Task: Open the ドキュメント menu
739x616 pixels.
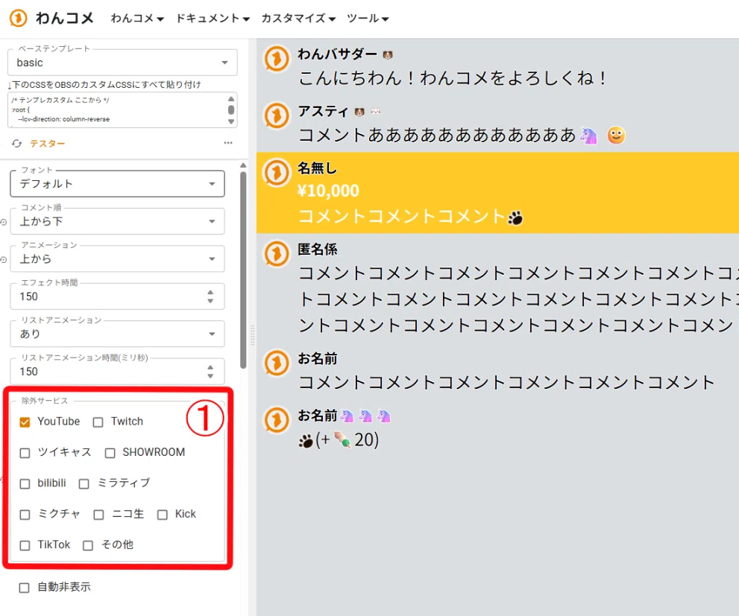Action: point(213,19)
